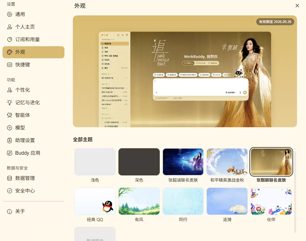This screenshot has height=241, width=306.
Task: Choose the 和平精英激战金秋 theme
Action: [x=227, y=162]
